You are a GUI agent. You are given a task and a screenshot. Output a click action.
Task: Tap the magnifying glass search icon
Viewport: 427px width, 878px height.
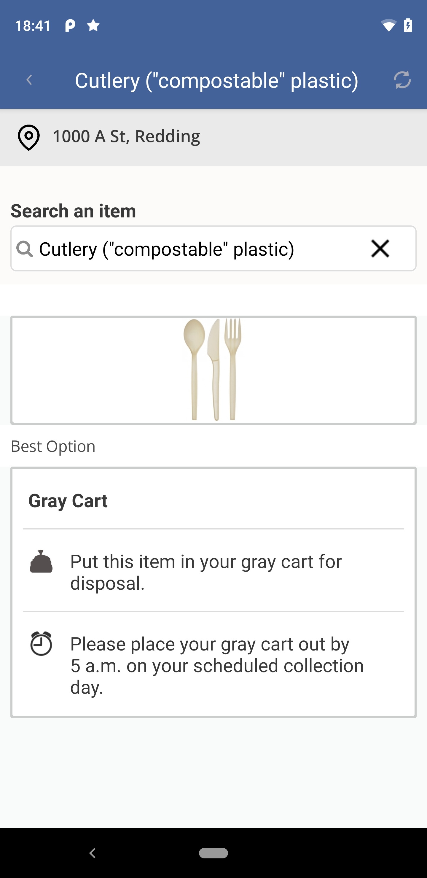click(x=25, y=249)
